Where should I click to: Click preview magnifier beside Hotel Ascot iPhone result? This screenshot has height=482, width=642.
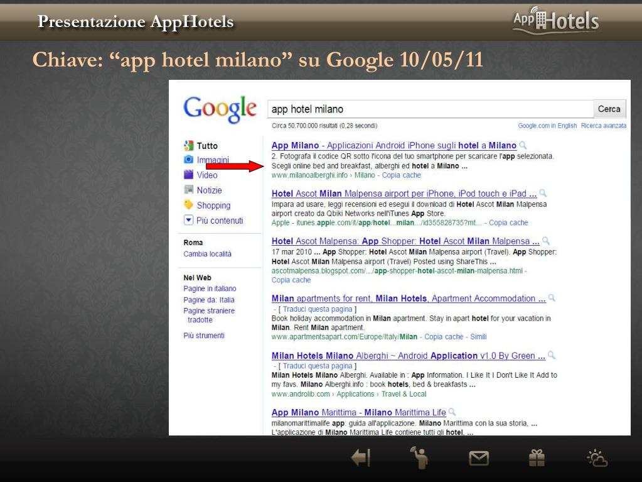tap(543, 193)
